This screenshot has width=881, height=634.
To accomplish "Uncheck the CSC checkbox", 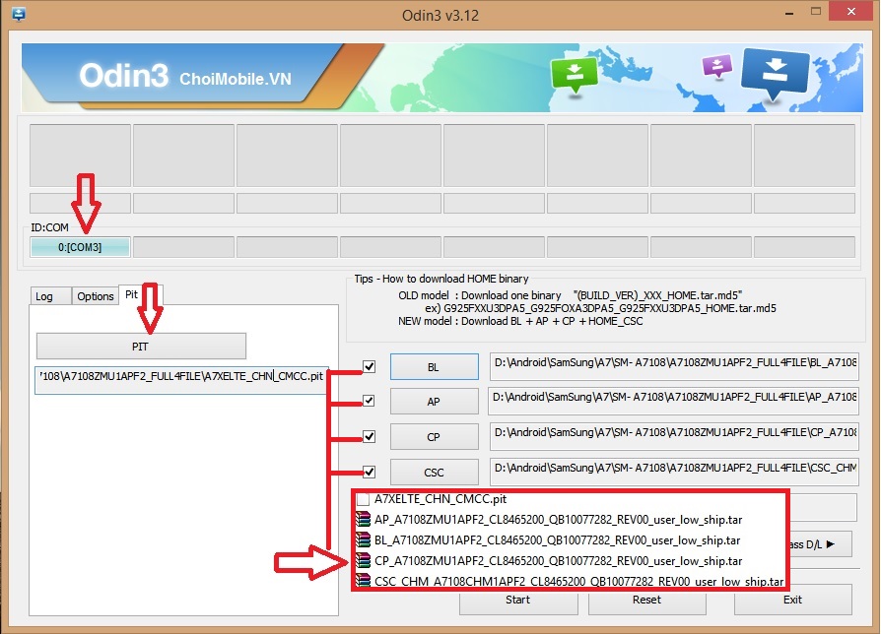I will pyautogui.click(x=369, y=472).
